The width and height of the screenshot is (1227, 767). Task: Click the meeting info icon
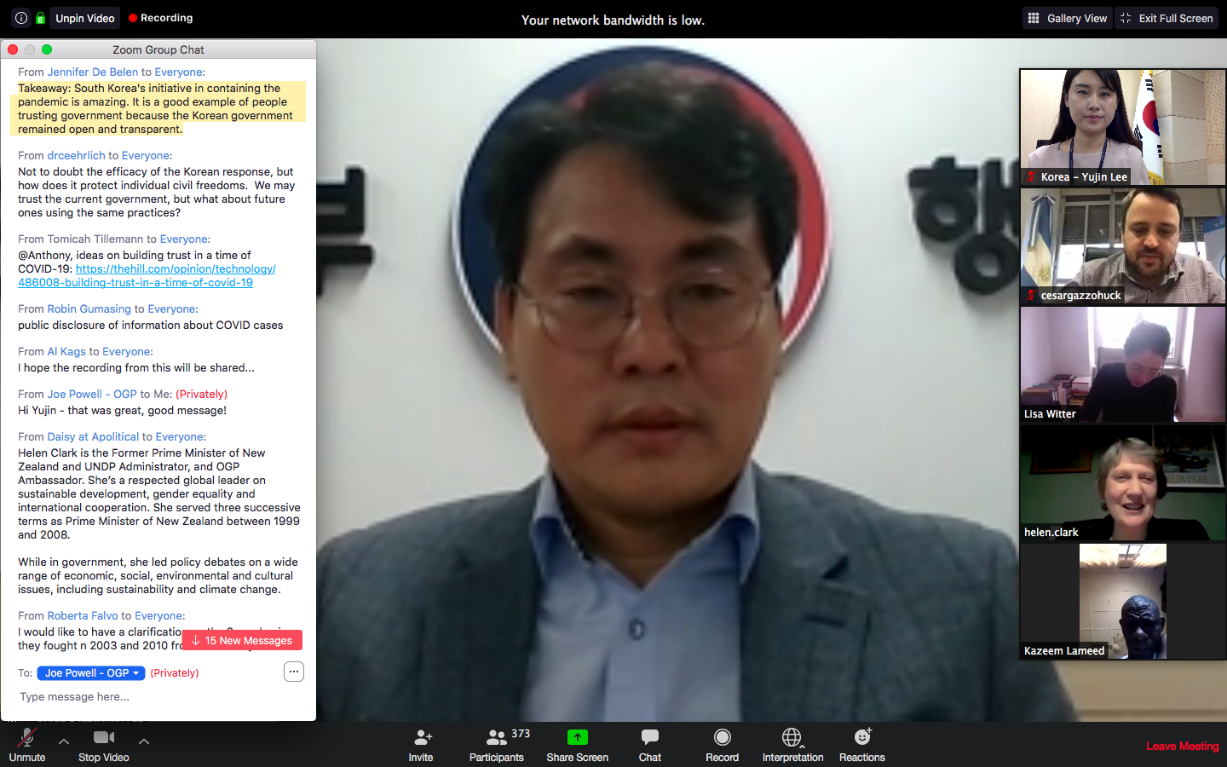click(x=21, y=18)
